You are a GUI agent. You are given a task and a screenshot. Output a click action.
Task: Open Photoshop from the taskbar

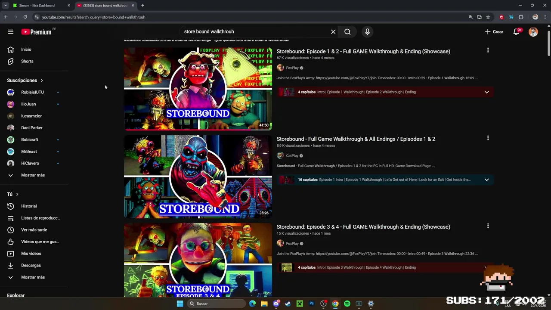(x=312, y=304)
